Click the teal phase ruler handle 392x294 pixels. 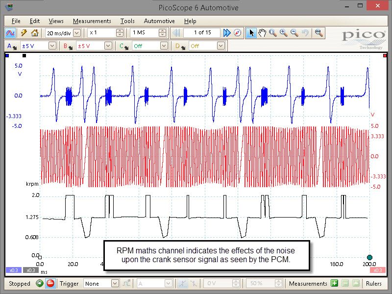coord(369,257)
